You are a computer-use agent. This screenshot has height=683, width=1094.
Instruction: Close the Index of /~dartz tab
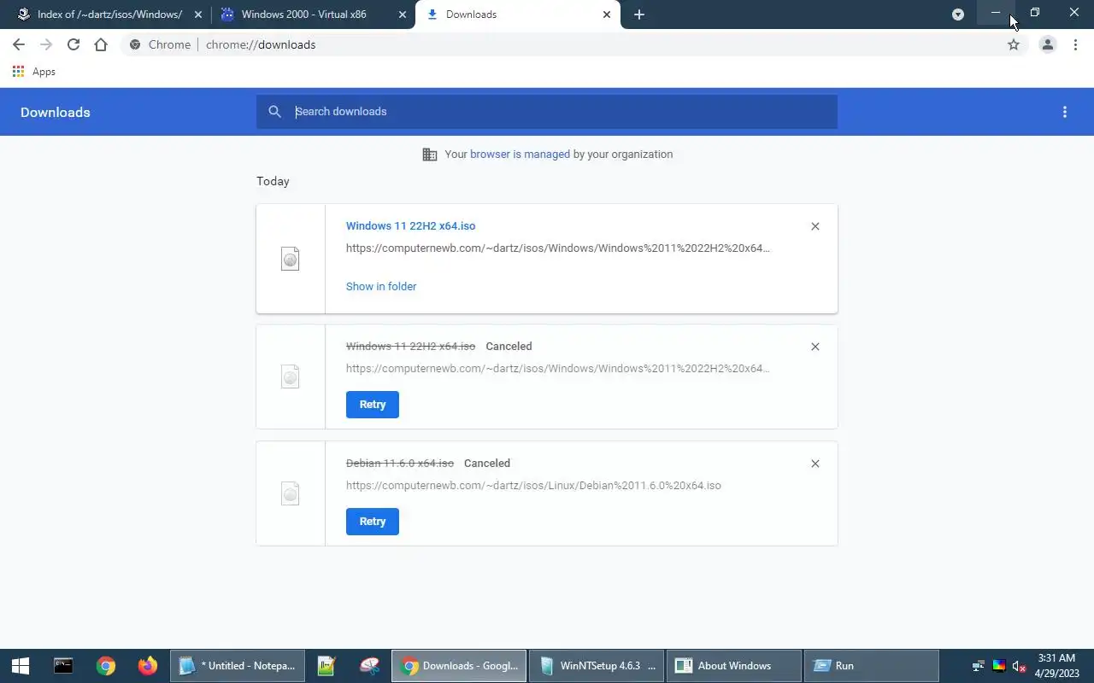[198, 15]
